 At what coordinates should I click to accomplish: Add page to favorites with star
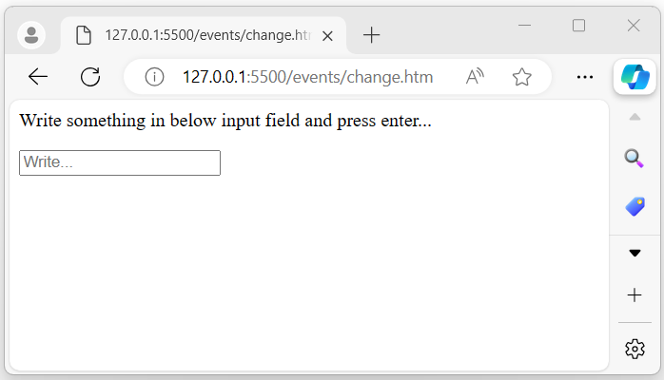click(521, 77)
